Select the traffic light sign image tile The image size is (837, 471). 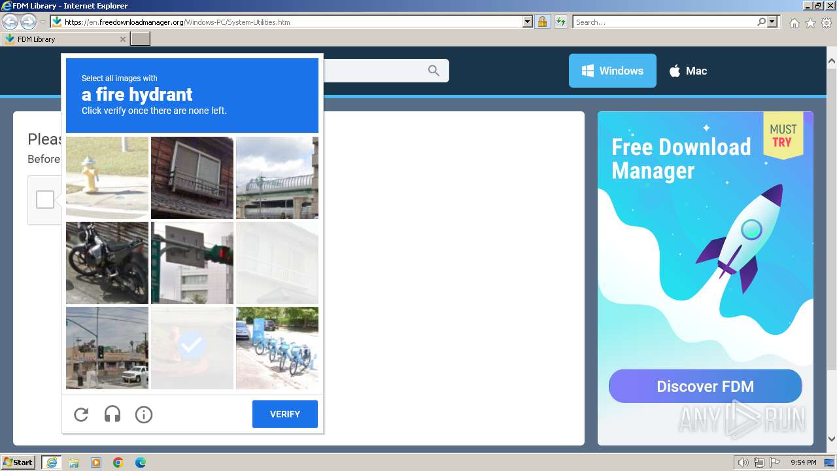pyautogui.click(x=192, y=263)
